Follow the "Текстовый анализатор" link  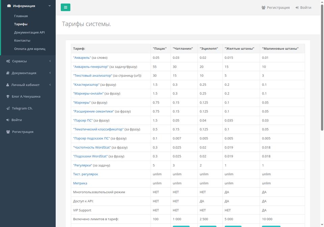point(93,76)
